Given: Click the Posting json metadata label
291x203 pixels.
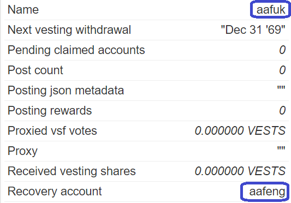Looking at the screenshot, I should (66, 91).
